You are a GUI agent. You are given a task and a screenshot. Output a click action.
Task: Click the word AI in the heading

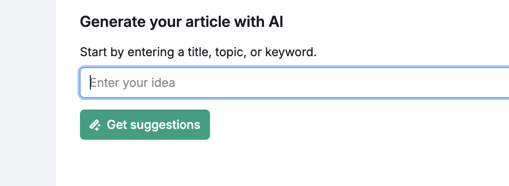(x=276, y=22)
